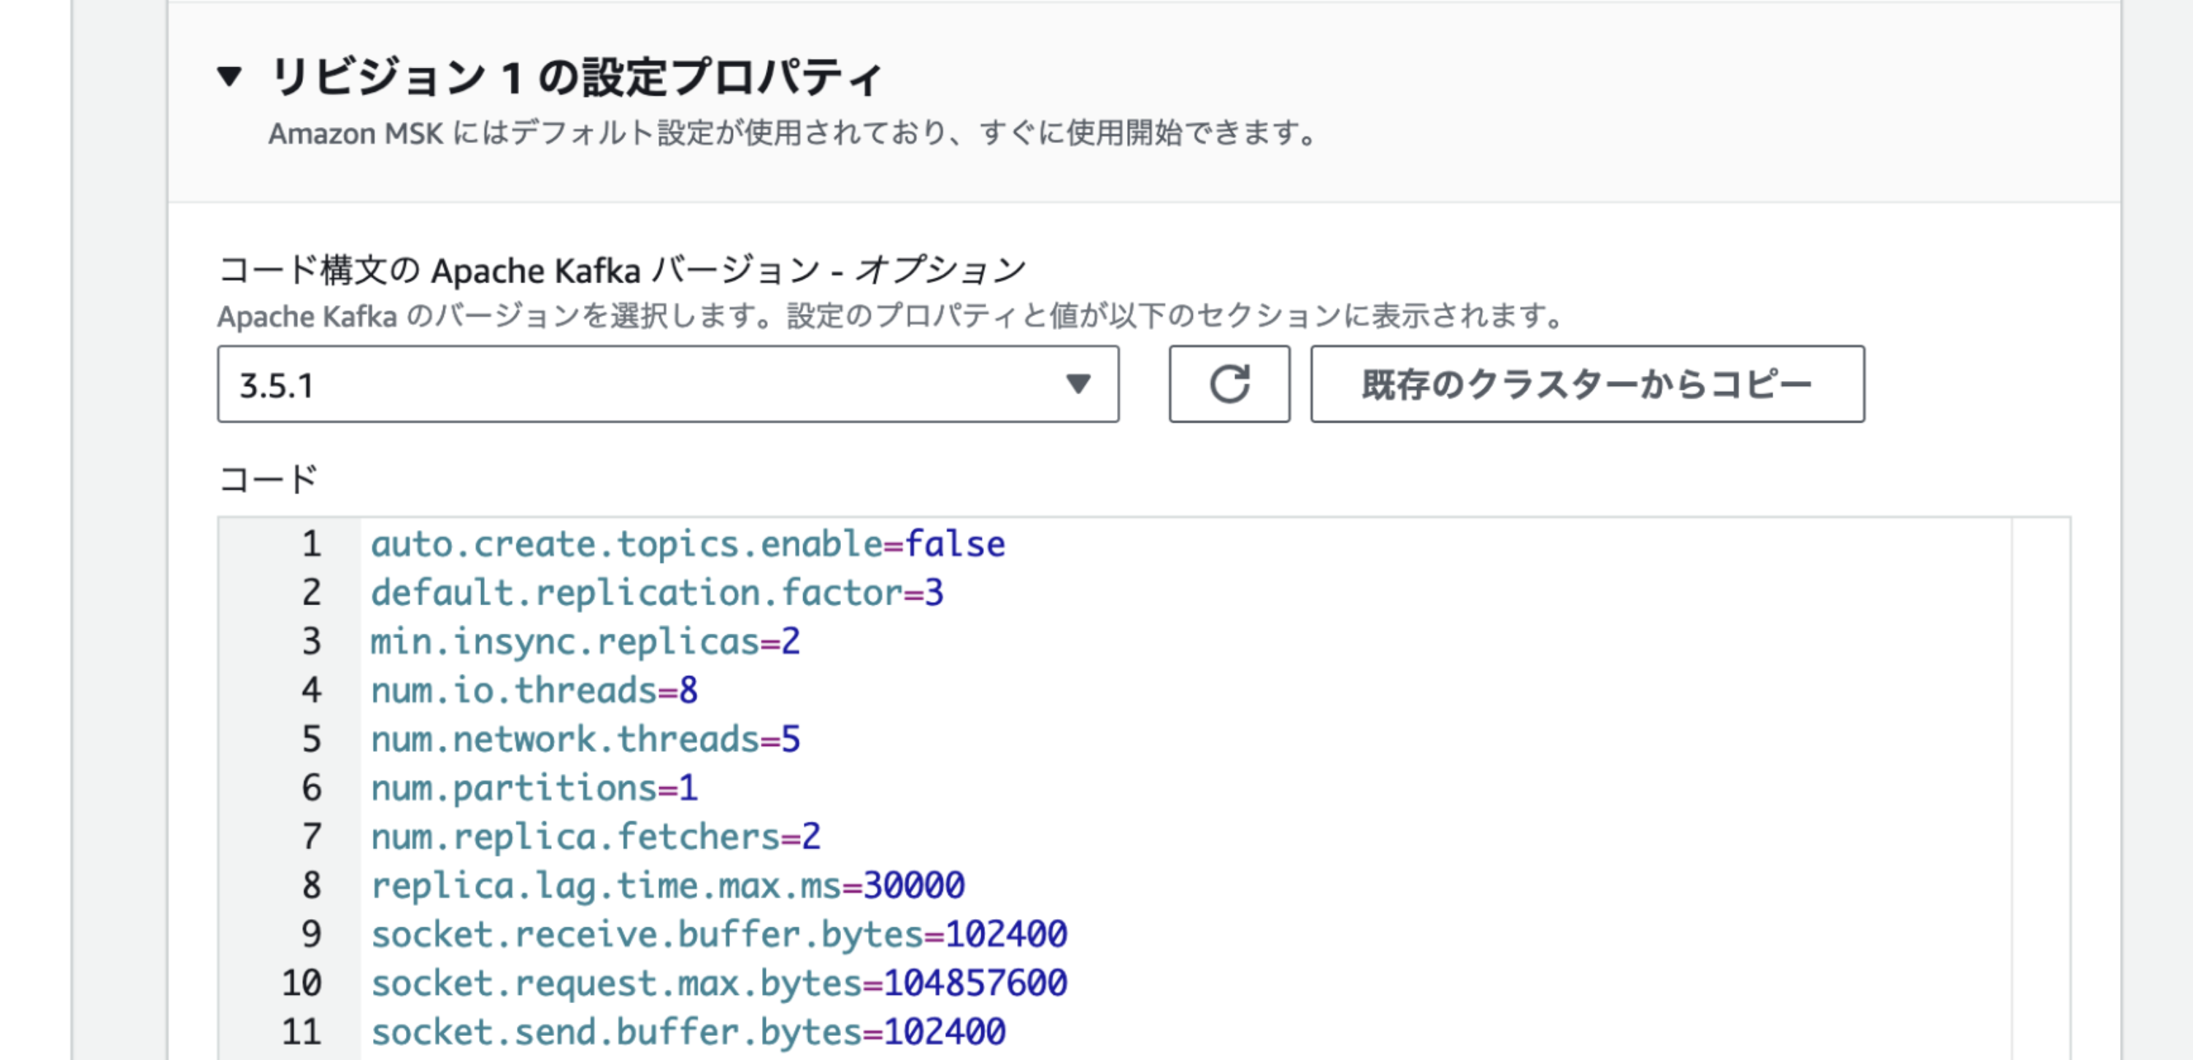Click the default.replication.factor=3 line
Image resolution: width=2193 pixels, height=1060 pixels.
point(656,593)
